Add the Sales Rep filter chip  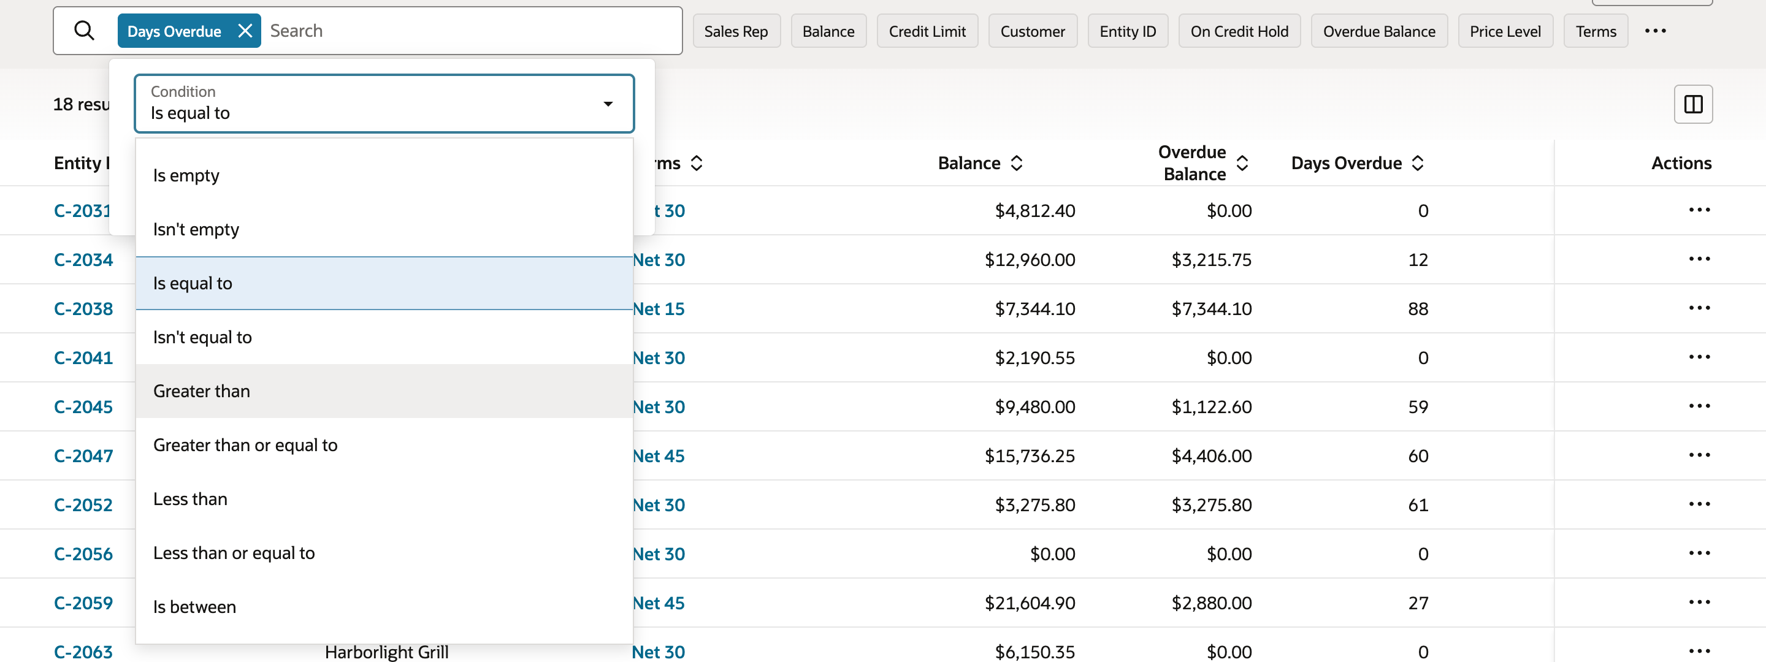tap(736, 31)
